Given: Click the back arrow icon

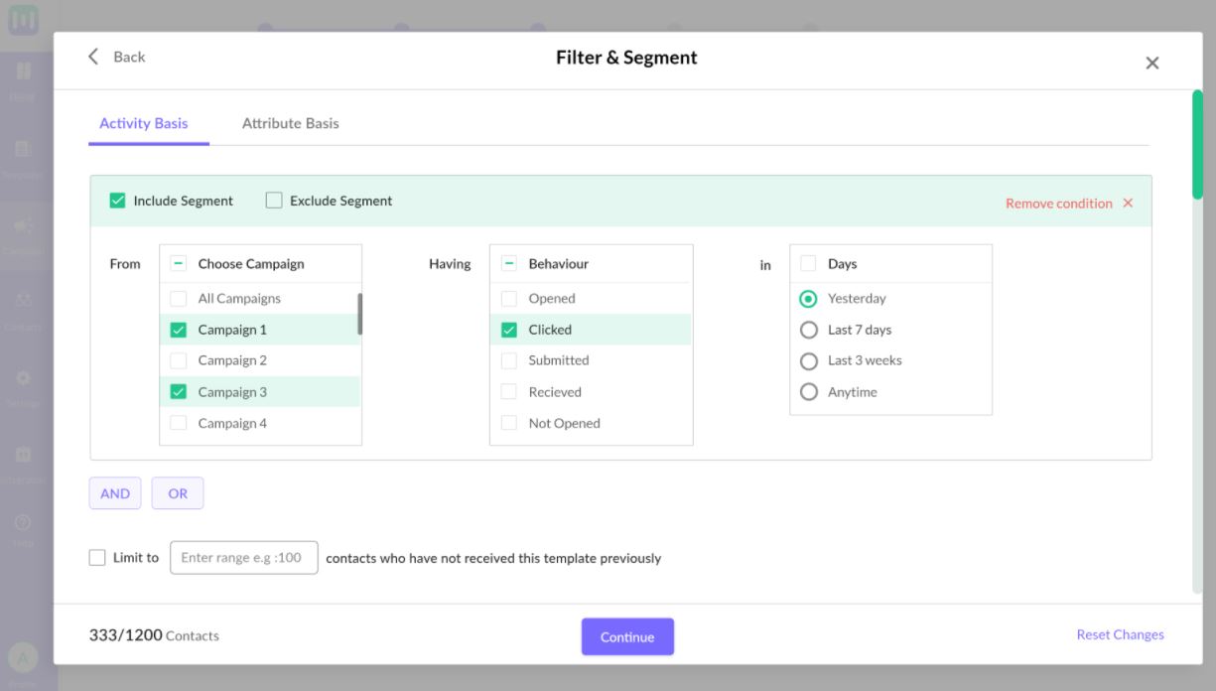Looking at the screenshot, I should pos(93,57).
